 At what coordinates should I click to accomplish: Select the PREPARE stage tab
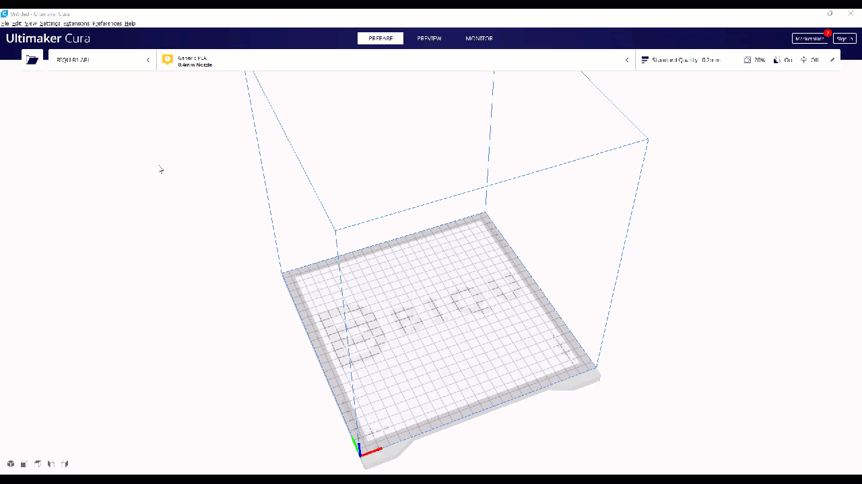[x=380, y=38]
